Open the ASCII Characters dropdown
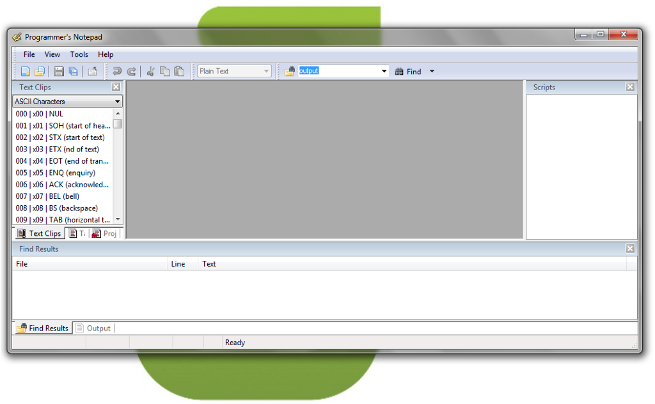This screenshot has height=404, width=655. (x=68, y=102)
